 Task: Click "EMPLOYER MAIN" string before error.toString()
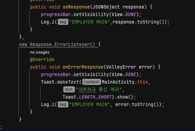tap(90, 104)
